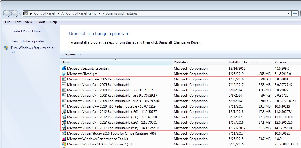Click icon of Visual C++ 2017 Redistributable

[64, 128]
